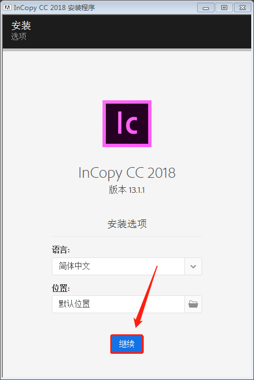Click the divider line under 安装选项
The image size is (254, 380).
pos(127,237)
